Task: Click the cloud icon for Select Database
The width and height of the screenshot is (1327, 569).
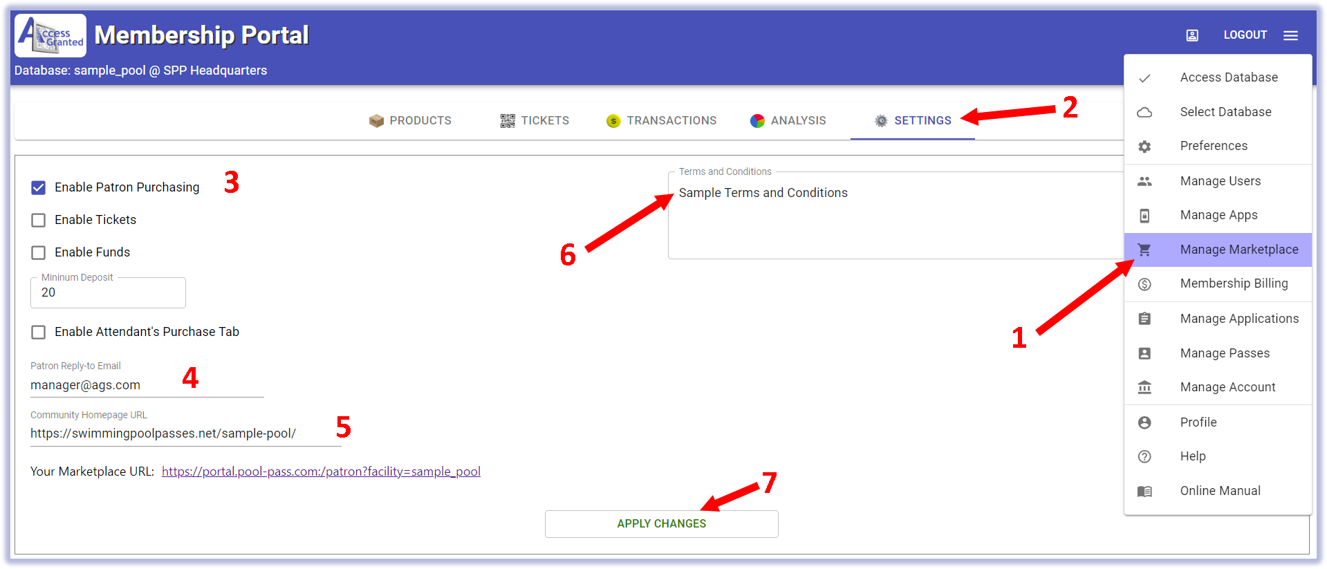Action: 1144,112
